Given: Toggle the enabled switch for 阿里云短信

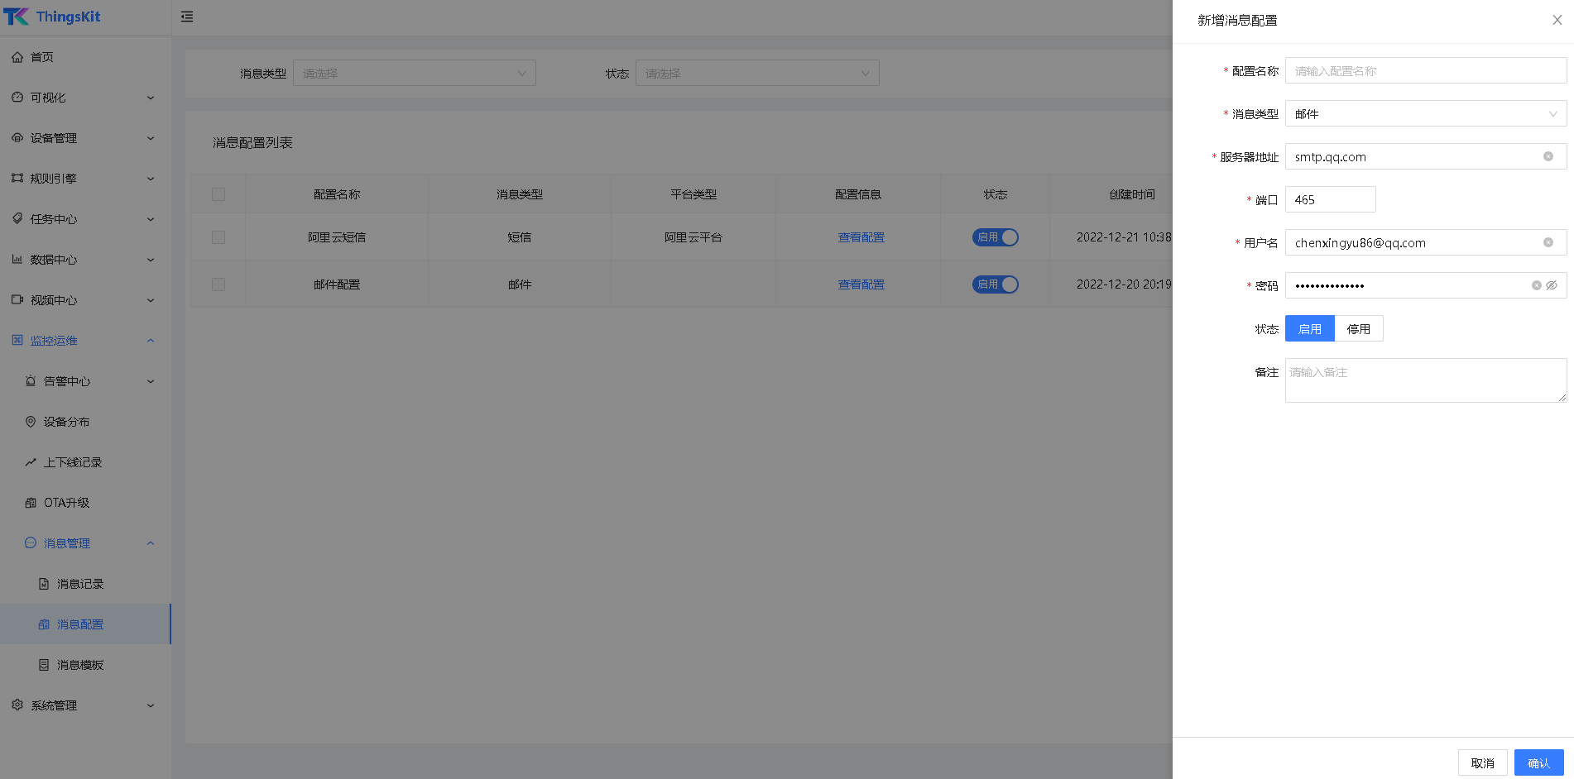Looking at the screenshot, I should pos(995,237).
